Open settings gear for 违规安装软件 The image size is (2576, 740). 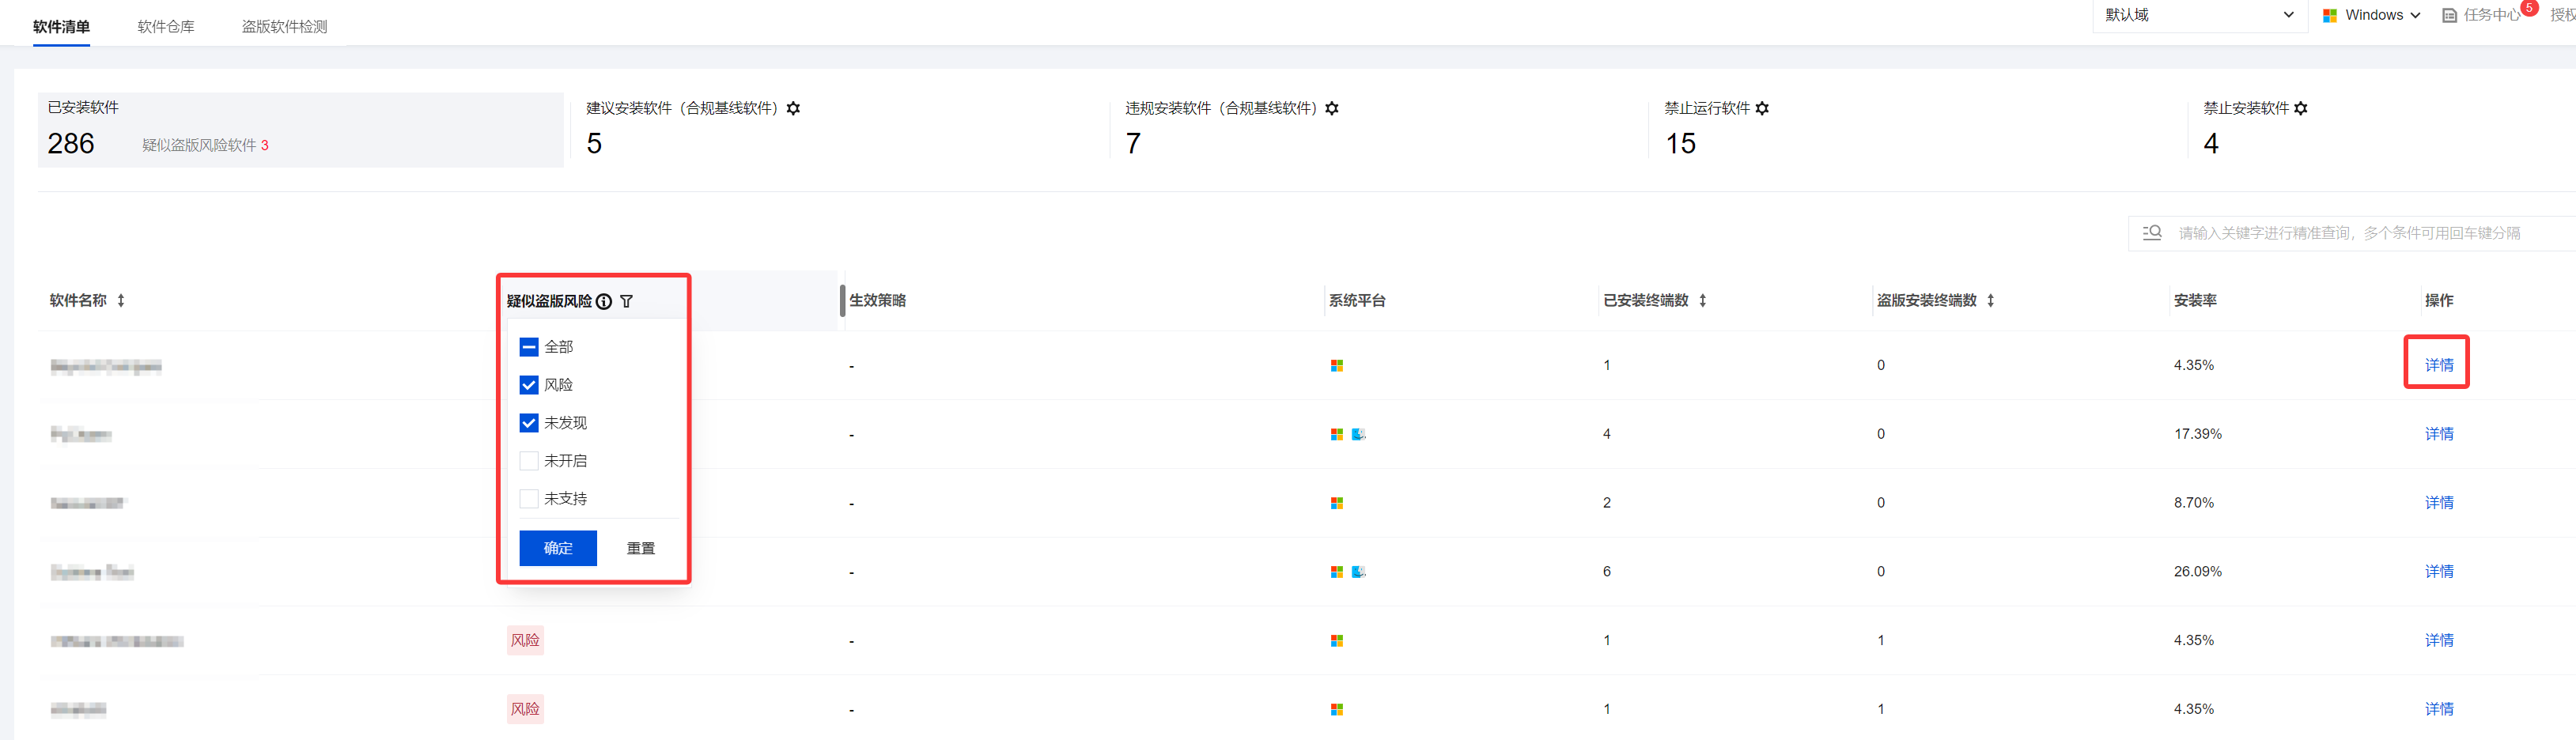pyautogui.click(x=1332, y=108)
